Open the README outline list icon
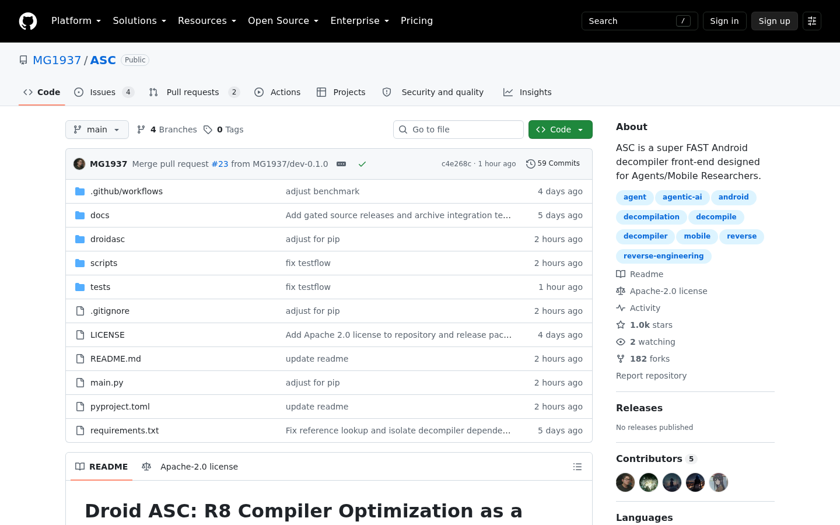The height and width of the screenshot is (525, 840). pyautogui.click(x=577, y=467)
